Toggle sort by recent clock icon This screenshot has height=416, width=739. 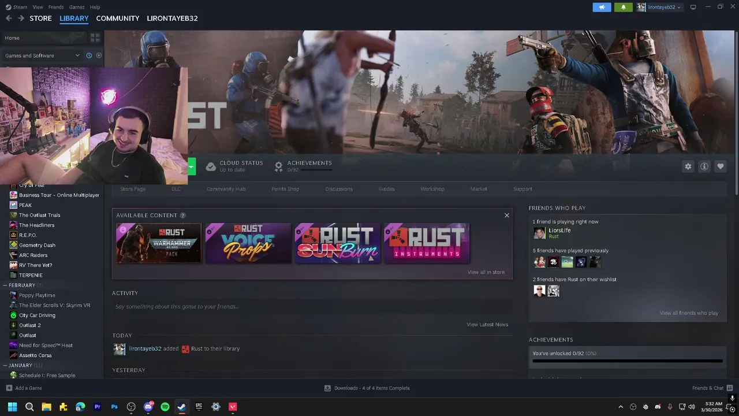89,55
